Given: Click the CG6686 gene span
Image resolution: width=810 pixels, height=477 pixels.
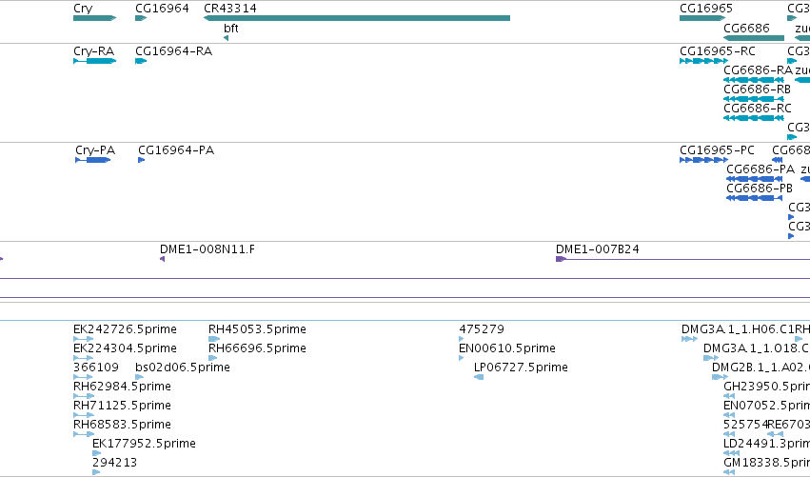Looking at the screenshot, I should tap(754, 38).
